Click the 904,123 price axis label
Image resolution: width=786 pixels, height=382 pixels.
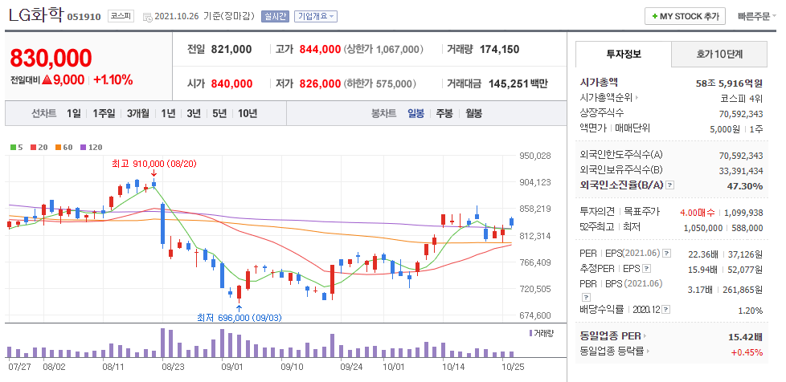534,182
